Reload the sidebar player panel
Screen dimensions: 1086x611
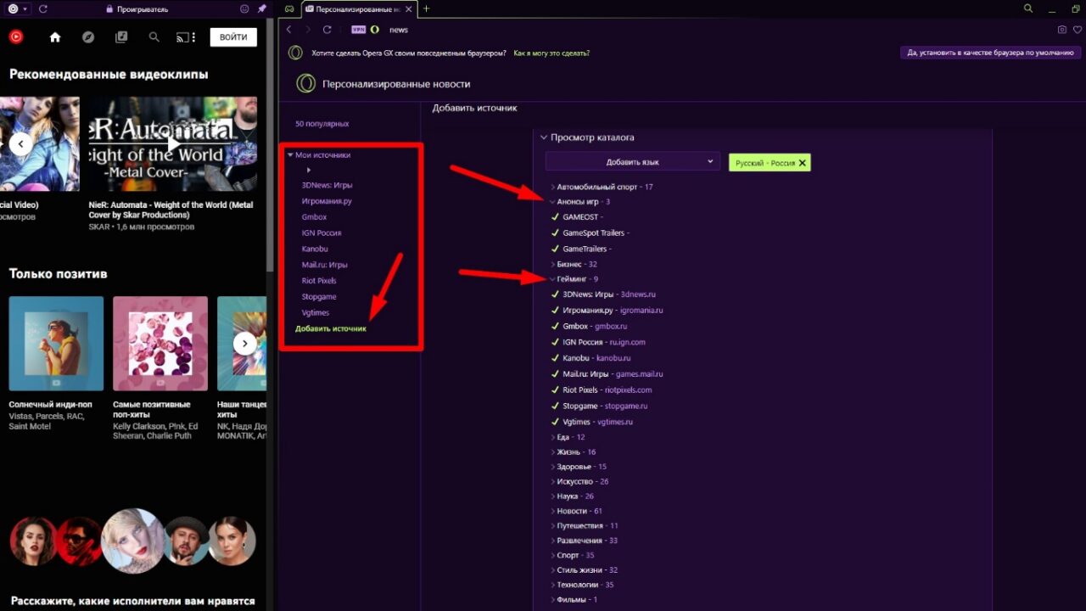point(42,8)
